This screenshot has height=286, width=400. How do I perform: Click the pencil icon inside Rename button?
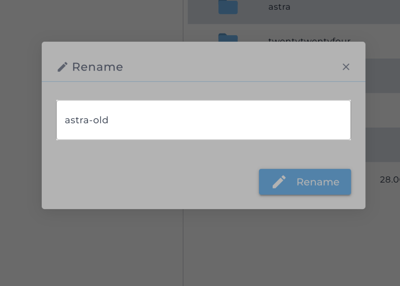coord(279,182)
